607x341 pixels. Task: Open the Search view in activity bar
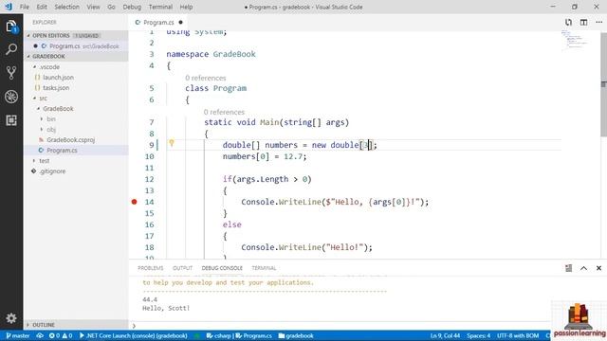tap(11, 49)
